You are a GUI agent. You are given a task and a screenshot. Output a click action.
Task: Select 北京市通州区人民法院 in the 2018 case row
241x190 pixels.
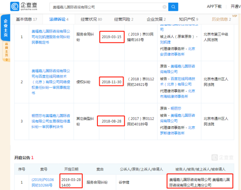coord(216,82)
